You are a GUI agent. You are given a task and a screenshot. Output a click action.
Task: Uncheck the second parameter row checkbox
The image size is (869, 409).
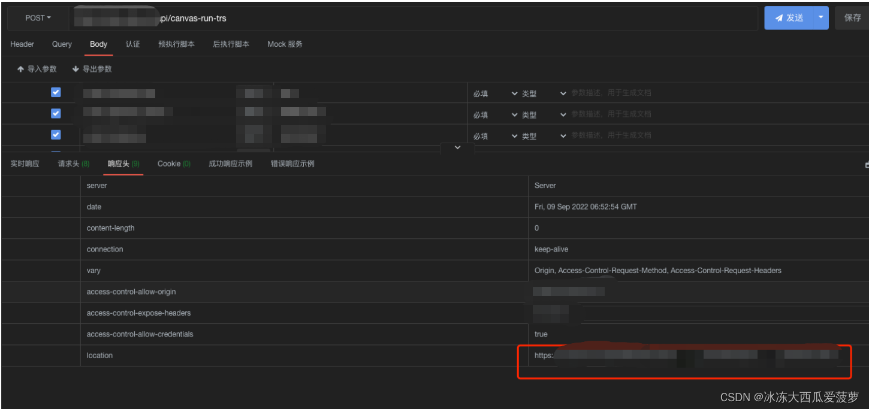click(55, 113)
